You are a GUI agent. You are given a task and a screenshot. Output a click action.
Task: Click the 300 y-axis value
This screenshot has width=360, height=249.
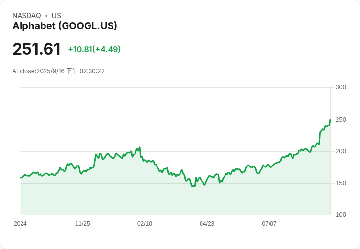tap(341, 87)
